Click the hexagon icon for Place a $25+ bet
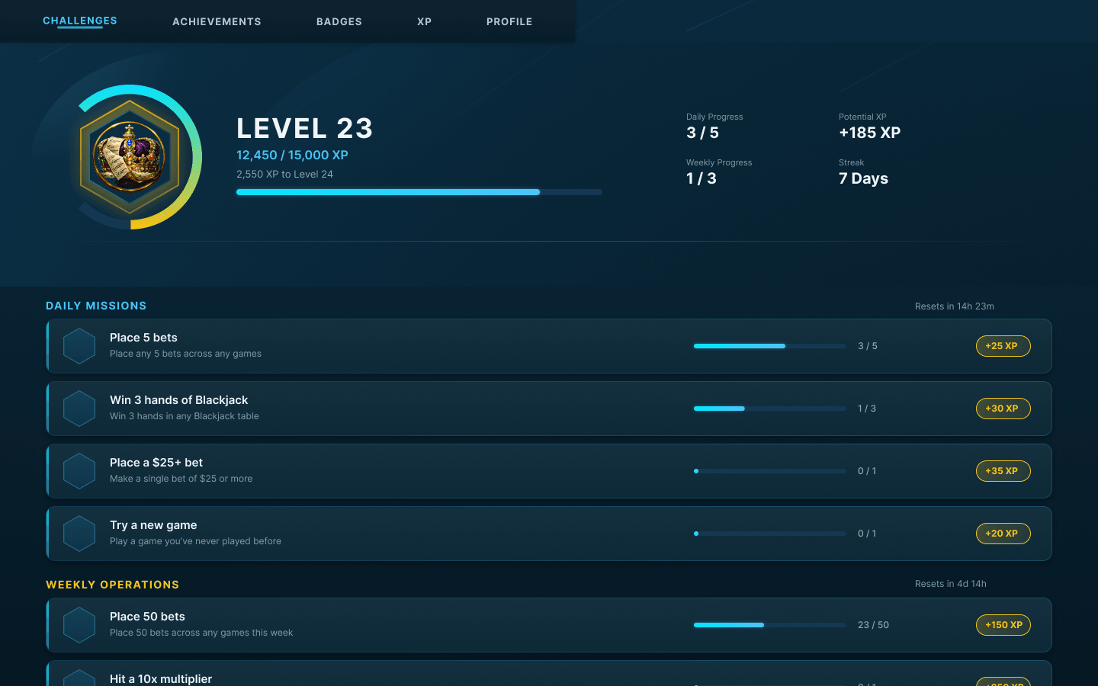 79,471
